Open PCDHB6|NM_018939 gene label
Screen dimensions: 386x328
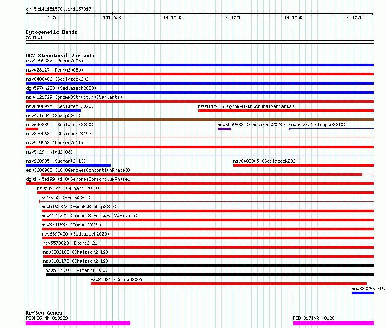click(47, 318)
